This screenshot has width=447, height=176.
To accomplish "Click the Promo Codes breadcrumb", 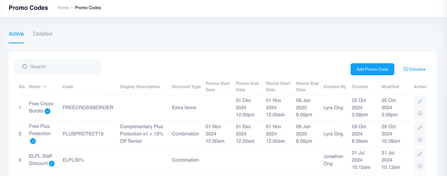I will pos(88,8).
